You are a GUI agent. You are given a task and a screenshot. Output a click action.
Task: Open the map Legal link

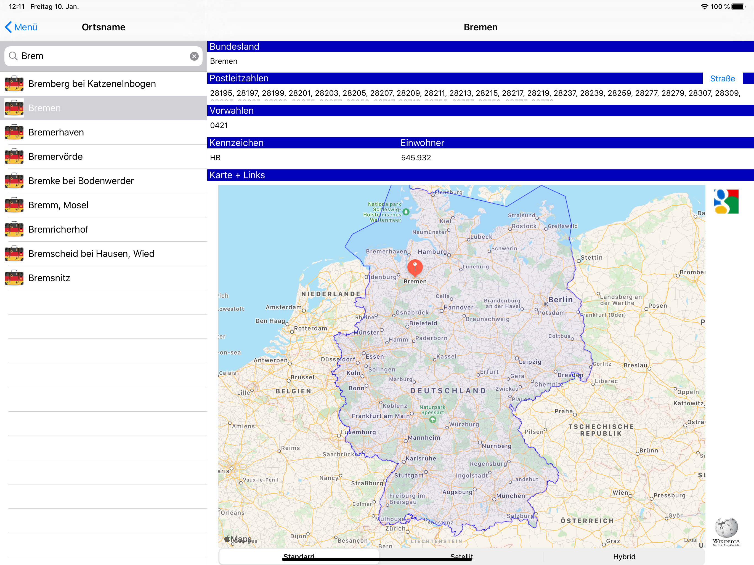(690, 540)
